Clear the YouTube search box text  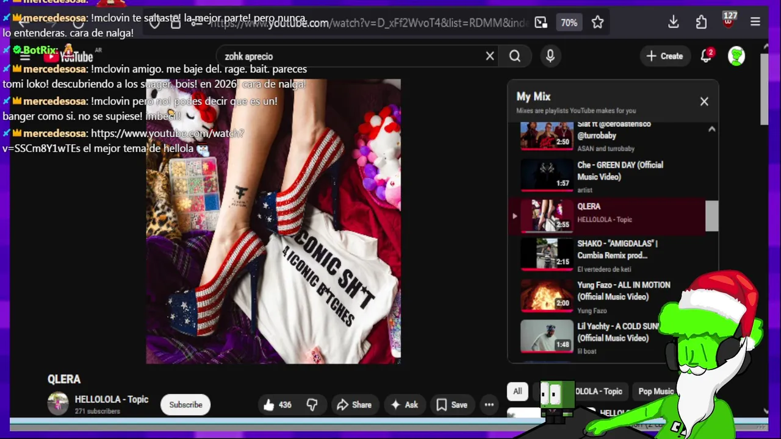[x=490, y=56]
